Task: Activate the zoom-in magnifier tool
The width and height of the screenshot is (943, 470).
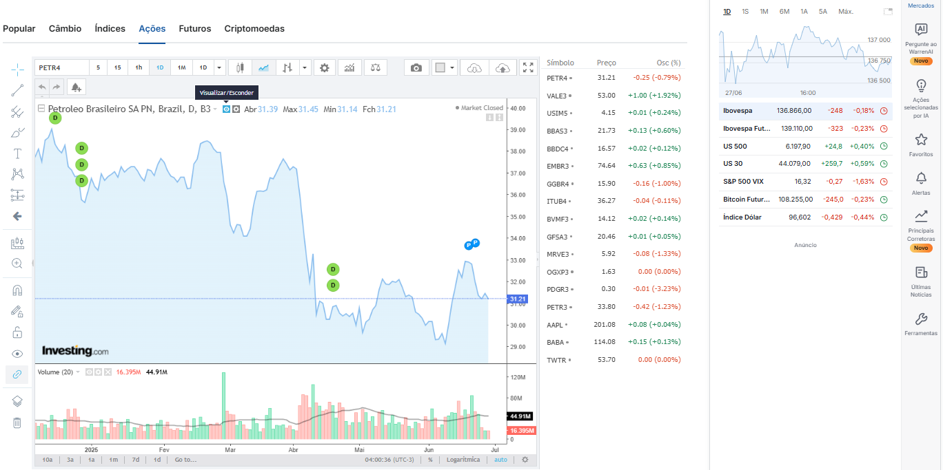Action: pos(17,263)
